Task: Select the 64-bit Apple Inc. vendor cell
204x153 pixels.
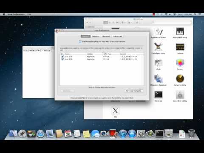Action: click(x=91, y=57)
